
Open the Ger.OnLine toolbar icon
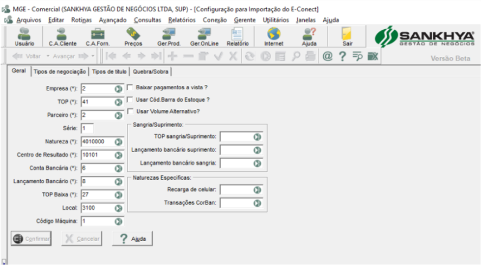coord(204,37)
